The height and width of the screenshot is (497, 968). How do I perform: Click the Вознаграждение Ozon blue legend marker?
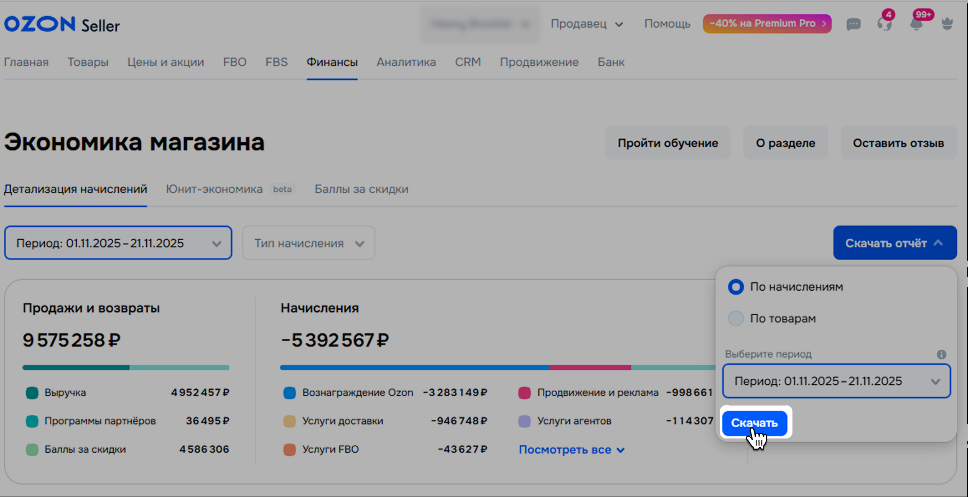(289, 393)
